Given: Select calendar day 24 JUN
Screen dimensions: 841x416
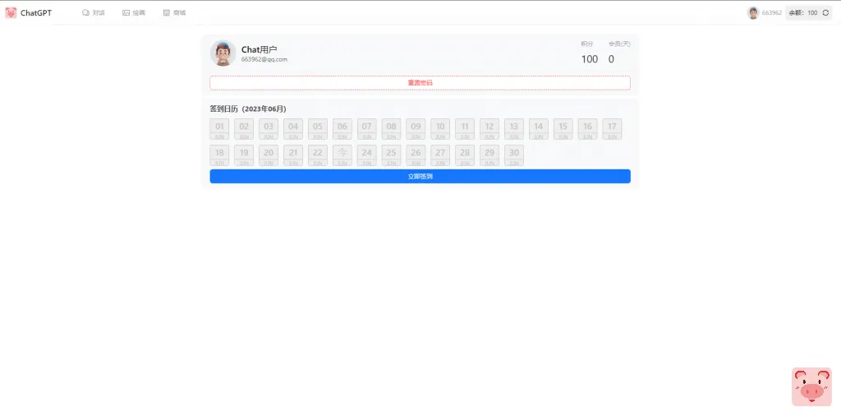Looking at the screenshot, I should (x=367, y=155).
